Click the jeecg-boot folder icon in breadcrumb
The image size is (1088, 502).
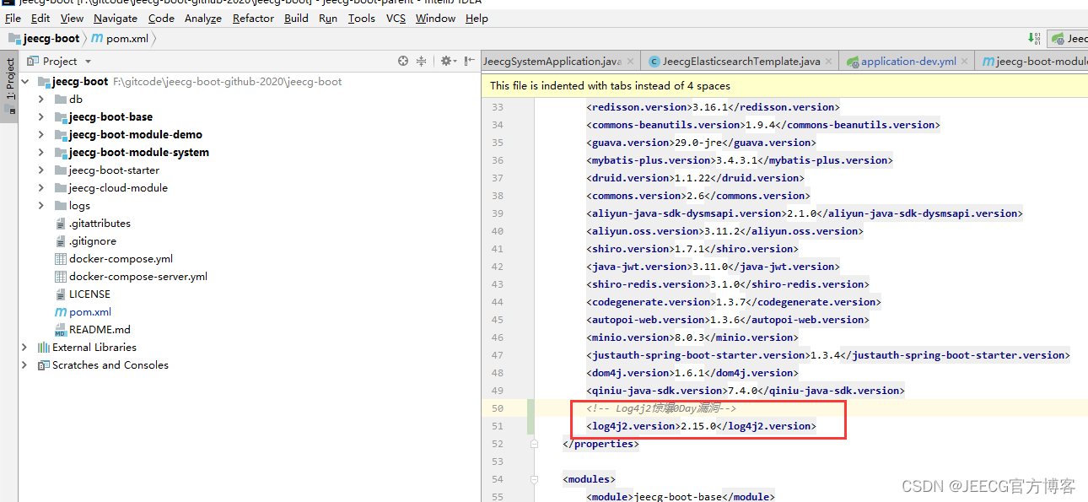click(14, 38)
